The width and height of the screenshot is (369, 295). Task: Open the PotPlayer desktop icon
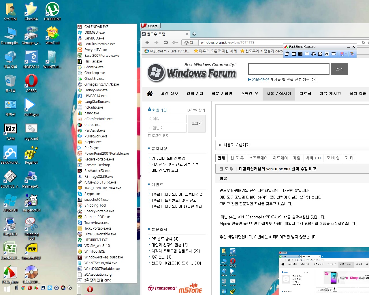tap(31, 107)
